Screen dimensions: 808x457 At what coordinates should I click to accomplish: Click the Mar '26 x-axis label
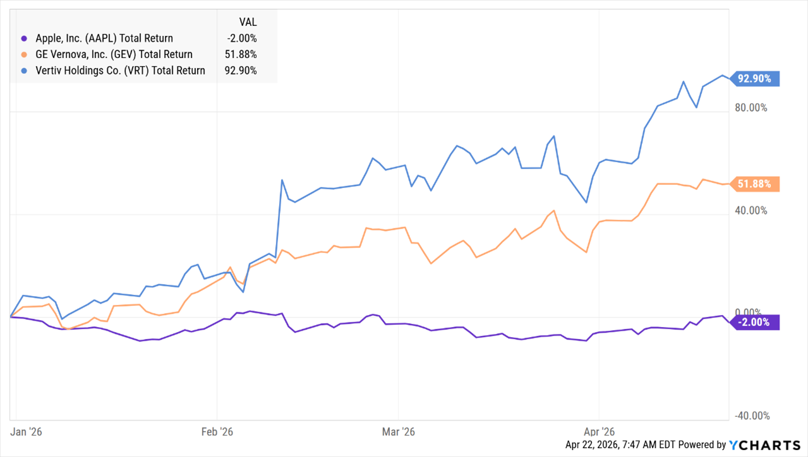(399, 432)
